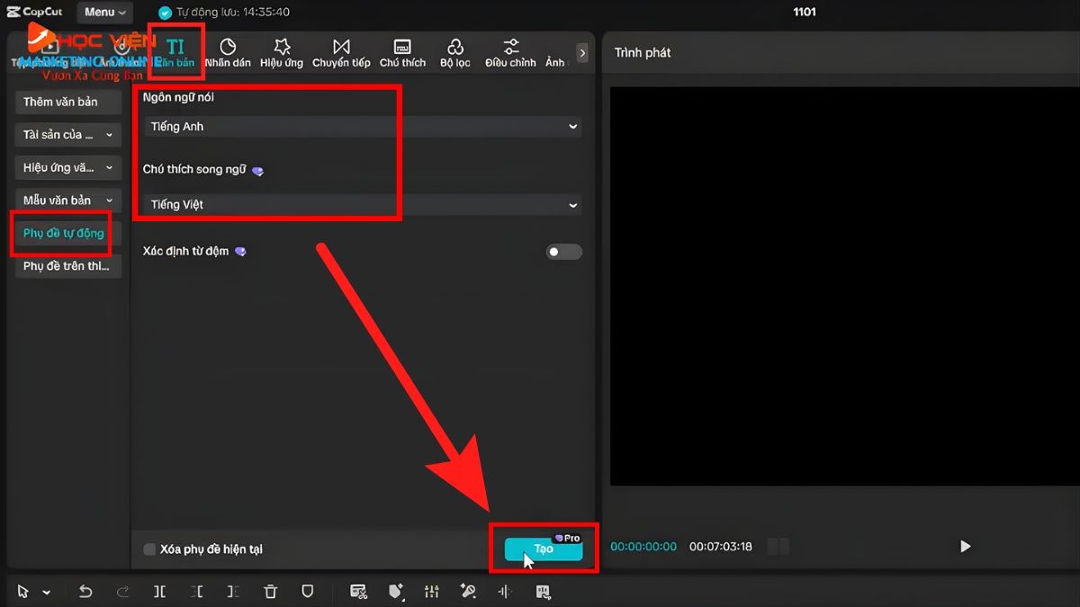Image resolution: width=1080 pixels, height=607 pixels.
Task: Enable the Xác định từ đệm toggle
Action: (563, 252)
